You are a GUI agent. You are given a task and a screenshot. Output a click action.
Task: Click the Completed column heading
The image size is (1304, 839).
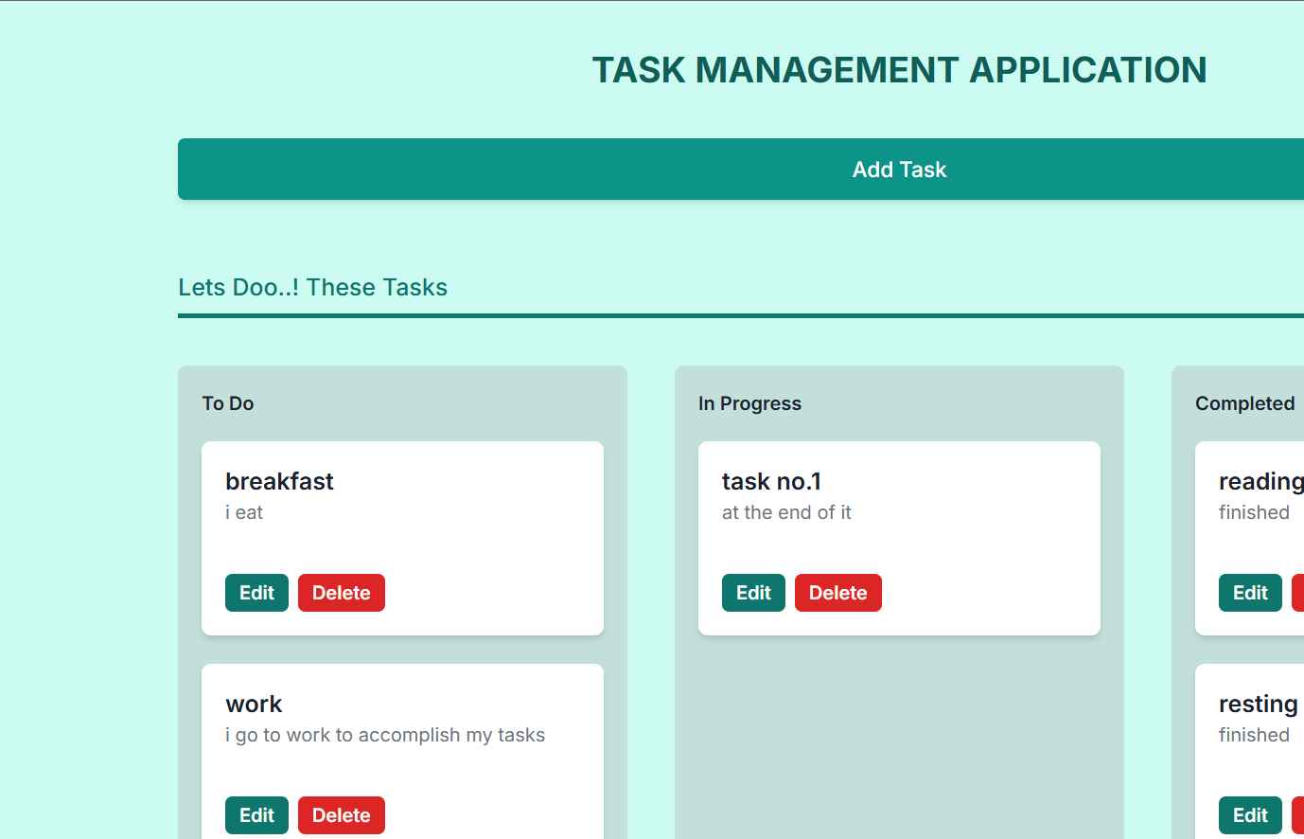tap(1244, 403)
